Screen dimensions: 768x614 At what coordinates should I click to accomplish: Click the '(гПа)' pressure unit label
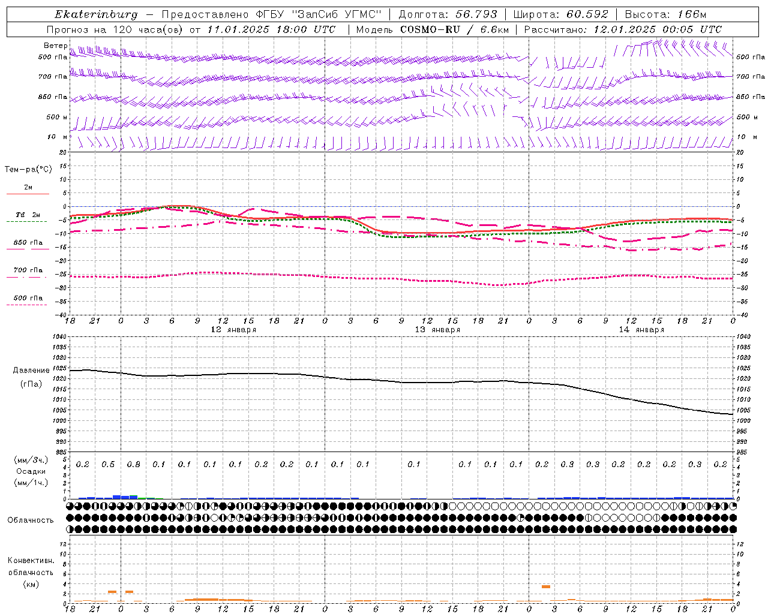pos(31,384)
